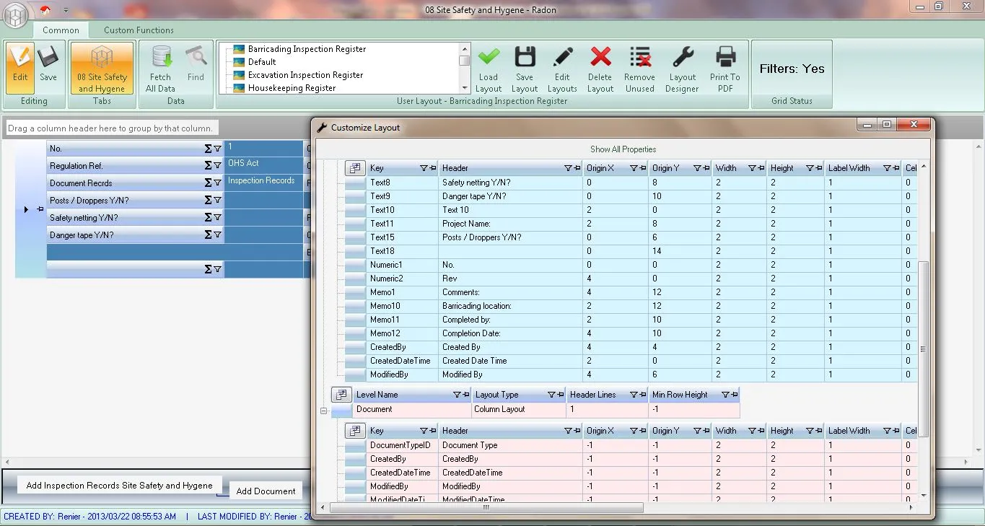Click Show All Properties in Customize Layout
The image size is (985, 526).
(x=623, y=149)
